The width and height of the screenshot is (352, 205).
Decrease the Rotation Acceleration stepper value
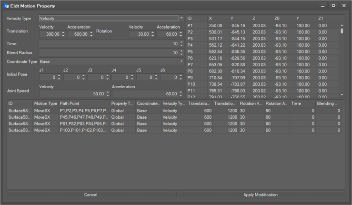181,36
